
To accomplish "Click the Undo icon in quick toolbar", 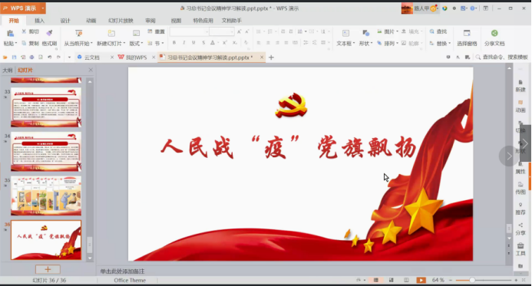I will click(50, 58).
